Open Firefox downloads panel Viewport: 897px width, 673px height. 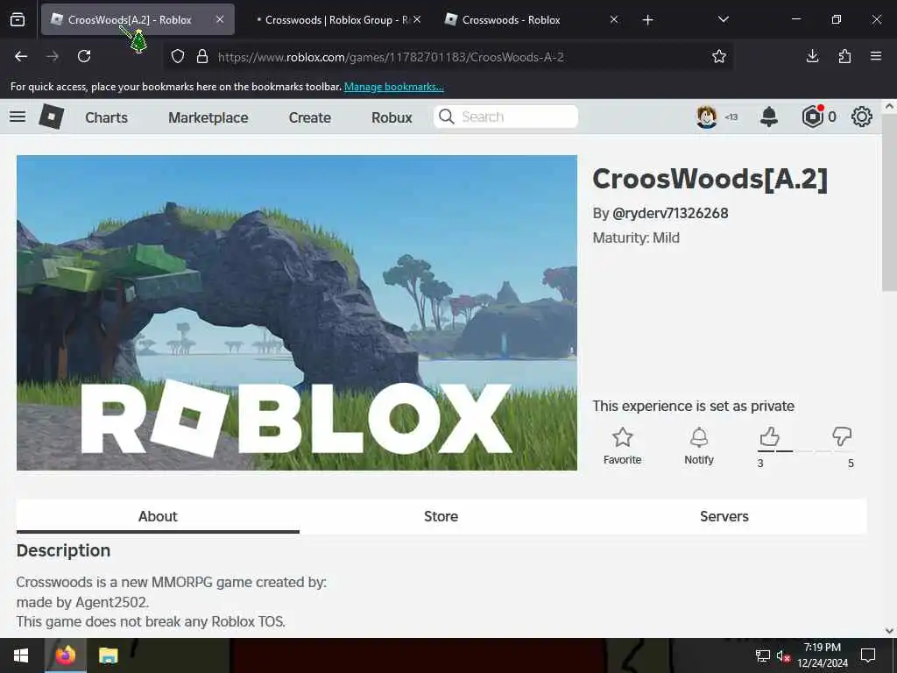(x=812, y=56)
